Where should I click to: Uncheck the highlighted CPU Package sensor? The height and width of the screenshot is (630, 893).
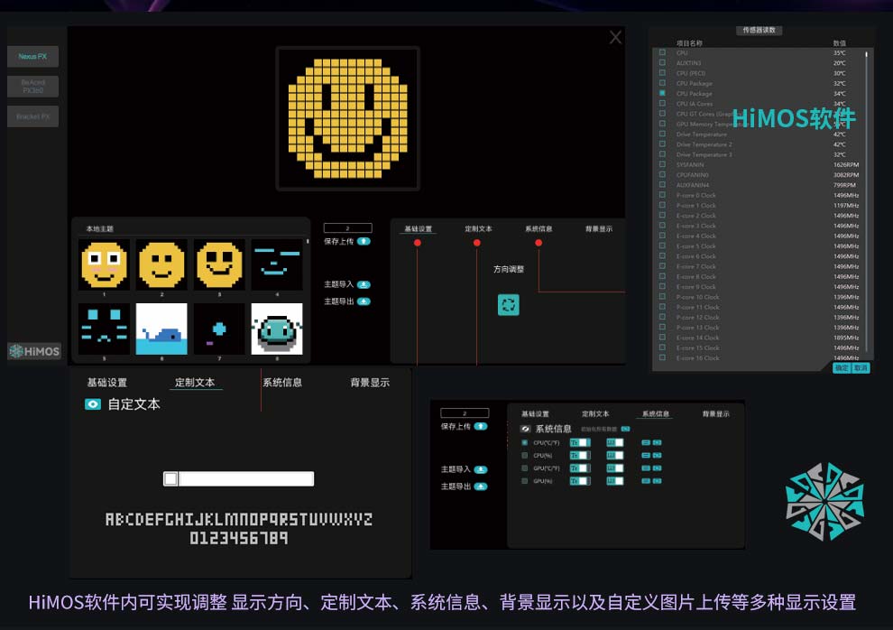click(x=662, y=92)
